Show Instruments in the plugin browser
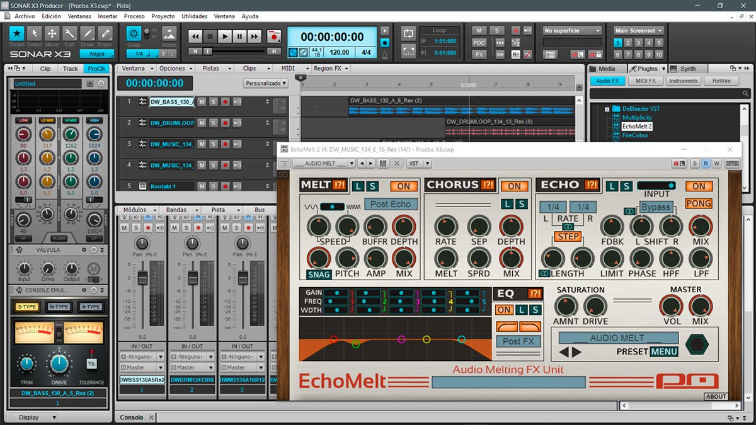The image size is (756, 425). (x=684, y=81)
